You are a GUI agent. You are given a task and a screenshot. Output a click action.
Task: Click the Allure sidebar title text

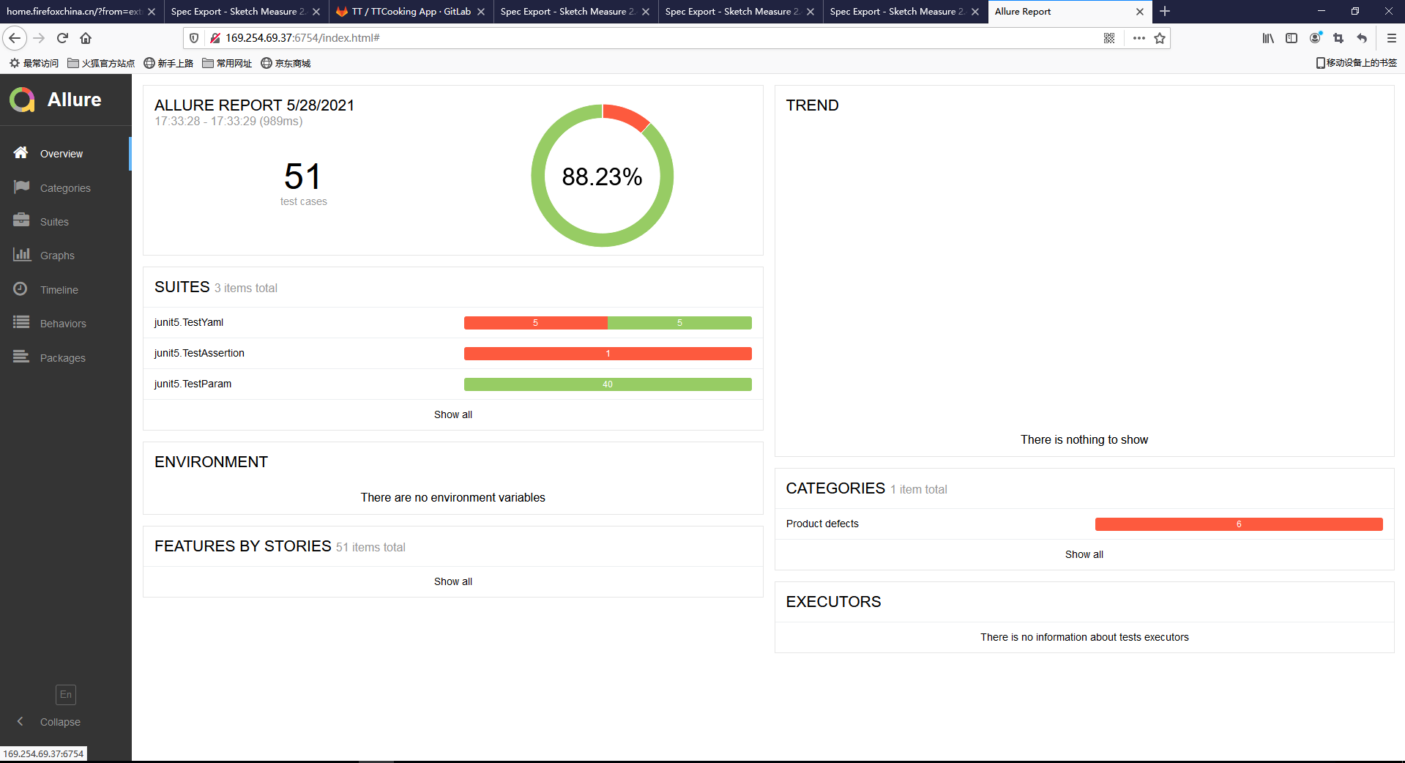[75, 100]
